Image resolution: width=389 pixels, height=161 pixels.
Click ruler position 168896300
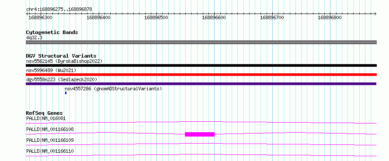41,17
